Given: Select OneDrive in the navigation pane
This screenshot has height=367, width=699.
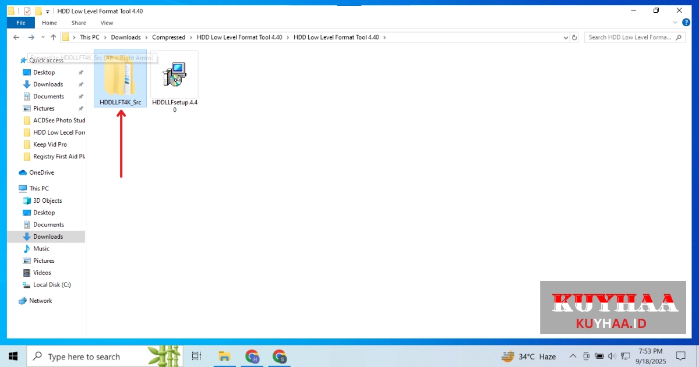Looking at the screenshot, I should click(x=42, y=172).
